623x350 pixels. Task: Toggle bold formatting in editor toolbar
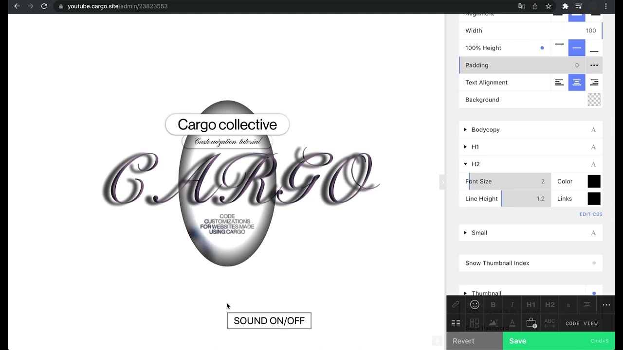(x=493, y=305)
